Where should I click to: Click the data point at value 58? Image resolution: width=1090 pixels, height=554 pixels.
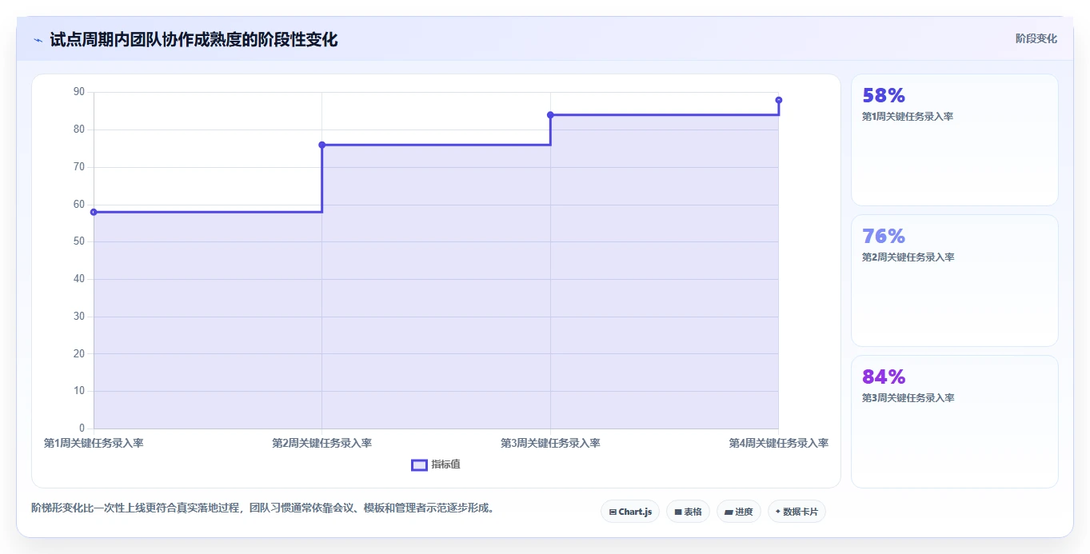coord(94,212)
